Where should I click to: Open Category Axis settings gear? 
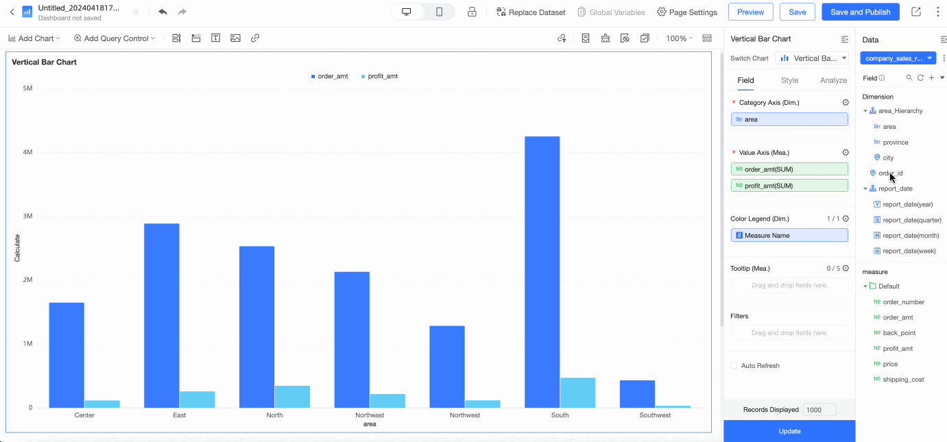tap(846, 102)
